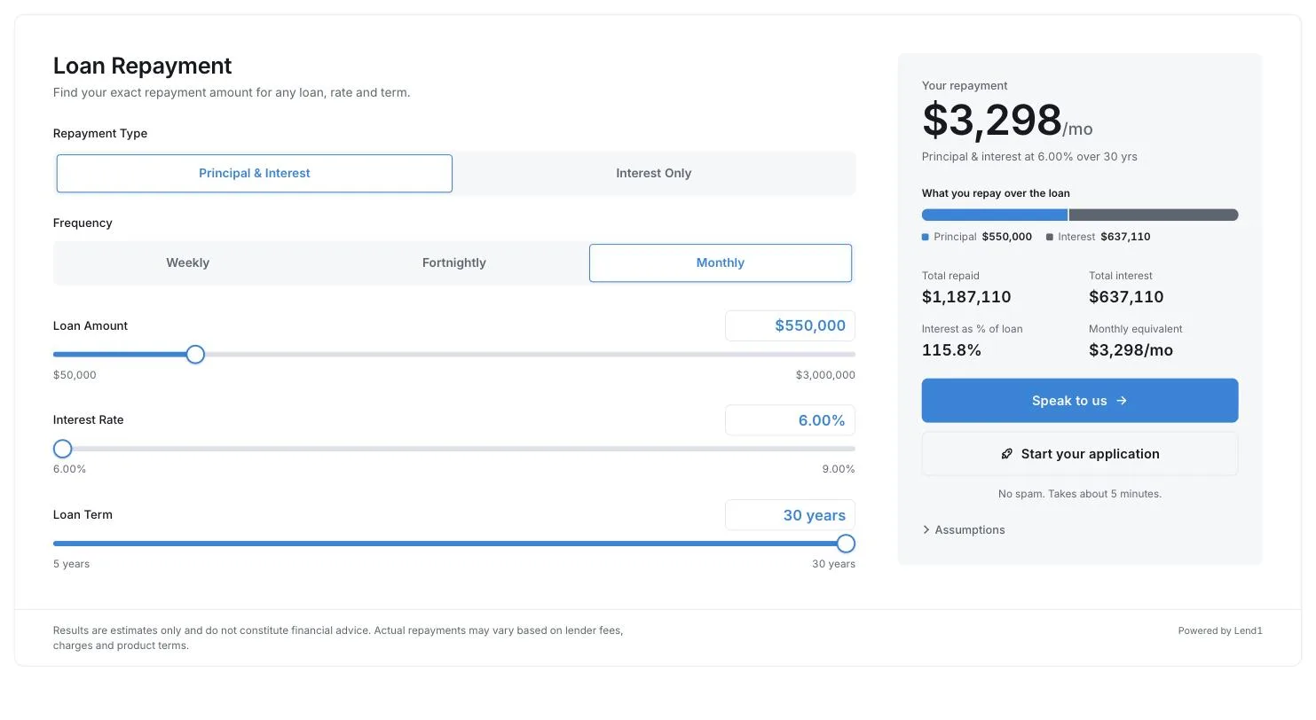
Task: Switch repayment type to Interest Only
Action: (x=653, y=174)
